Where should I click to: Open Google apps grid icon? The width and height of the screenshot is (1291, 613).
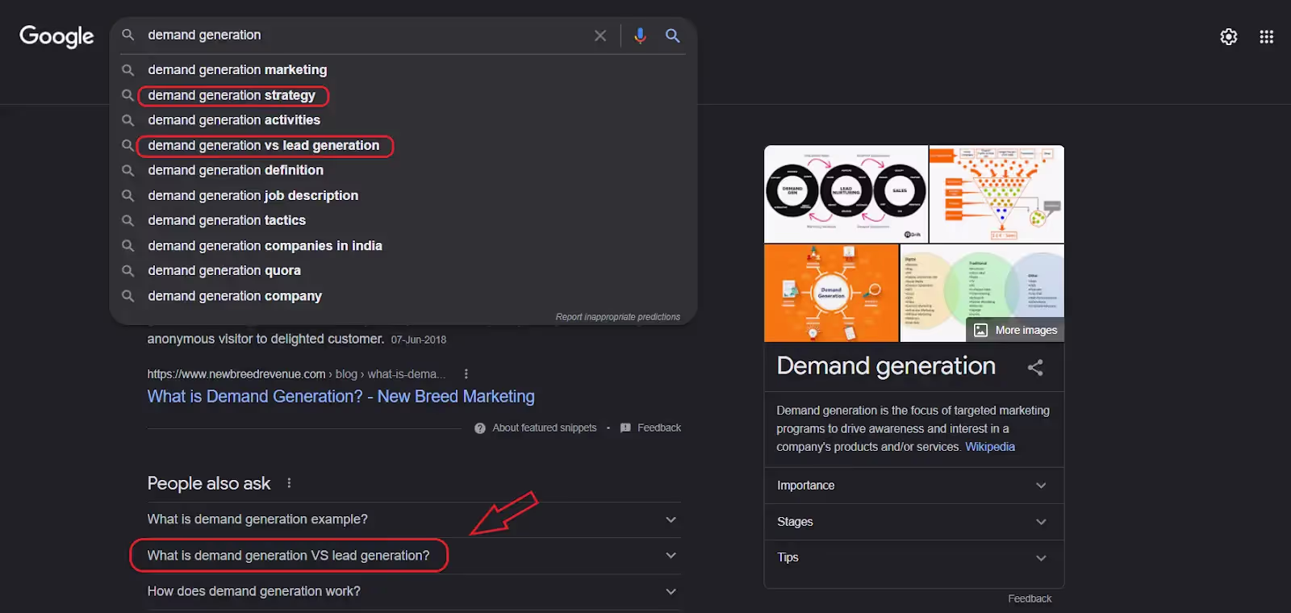pos(1267,36)
